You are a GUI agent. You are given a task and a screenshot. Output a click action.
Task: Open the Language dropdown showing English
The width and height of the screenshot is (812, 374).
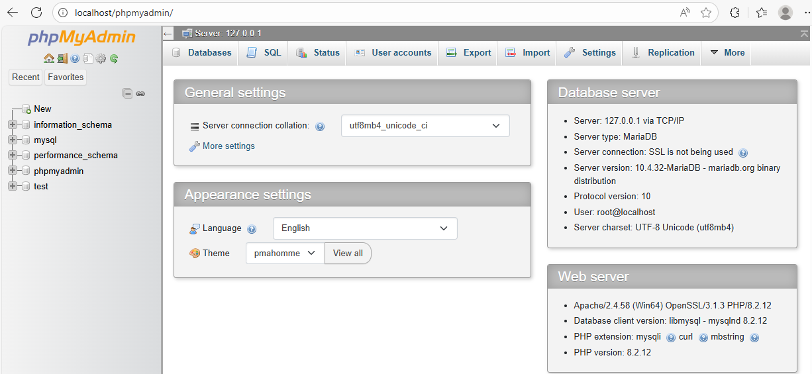click(364, 228)
